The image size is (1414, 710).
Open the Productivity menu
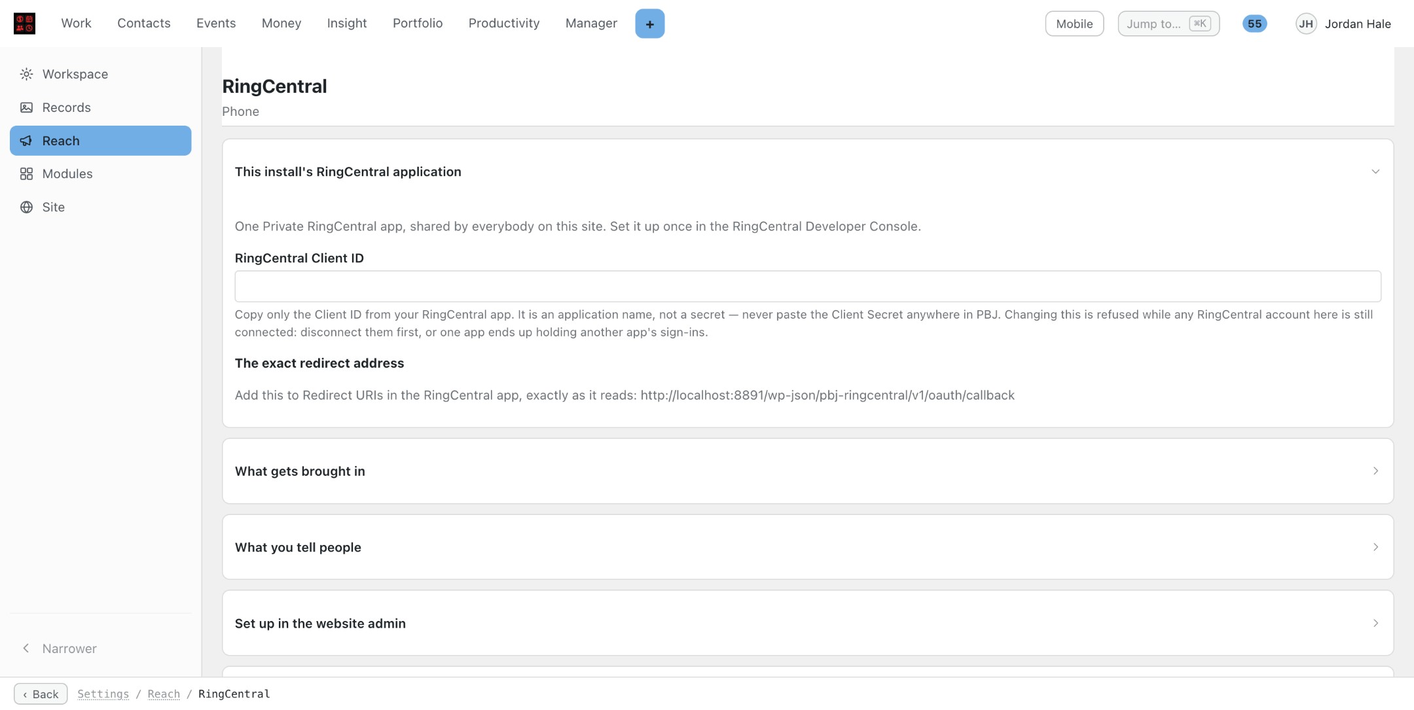pos(504,24)
